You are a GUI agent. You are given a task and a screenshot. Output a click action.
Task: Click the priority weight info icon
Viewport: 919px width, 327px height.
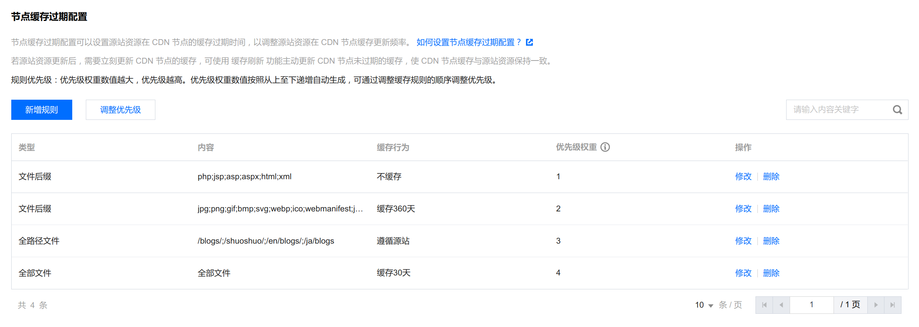tap(605, 147)
